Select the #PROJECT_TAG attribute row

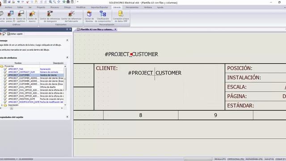34,69
